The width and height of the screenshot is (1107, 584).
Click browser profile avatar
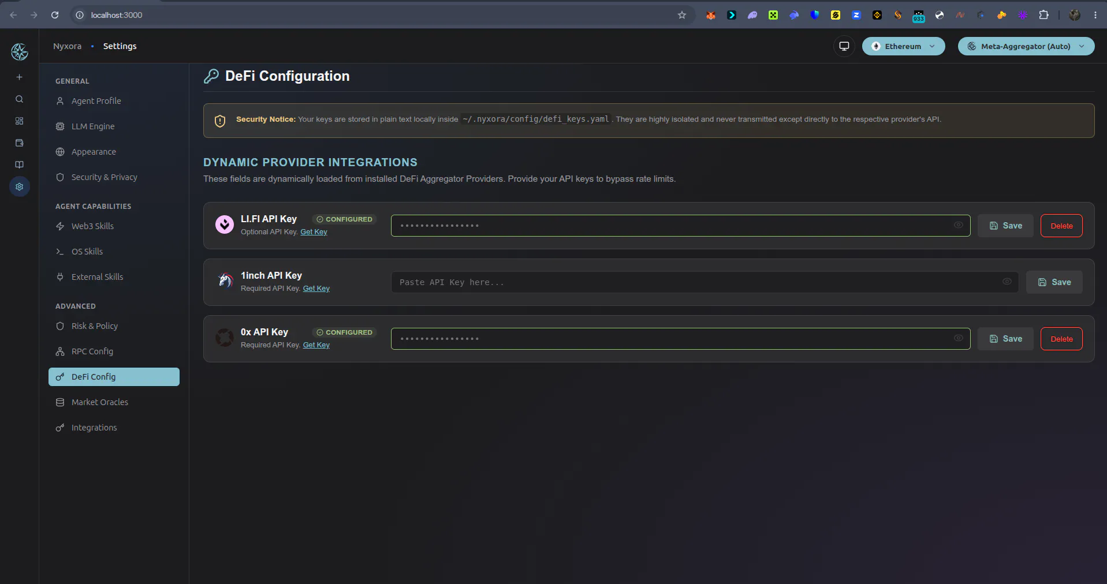1075,15
